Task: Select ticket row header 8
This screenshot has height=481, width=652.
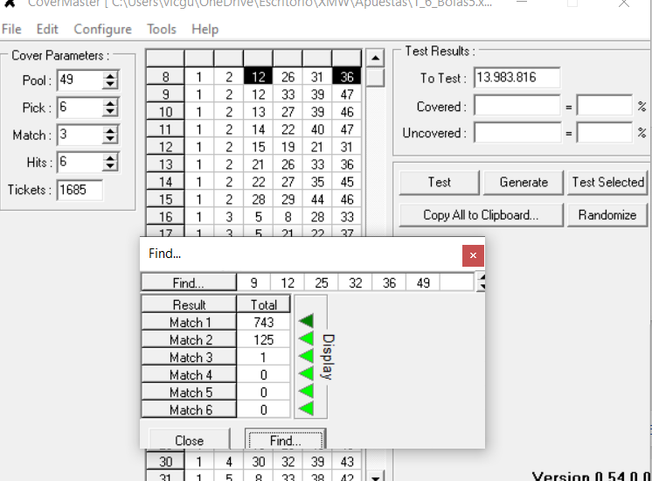Action: 165,77
